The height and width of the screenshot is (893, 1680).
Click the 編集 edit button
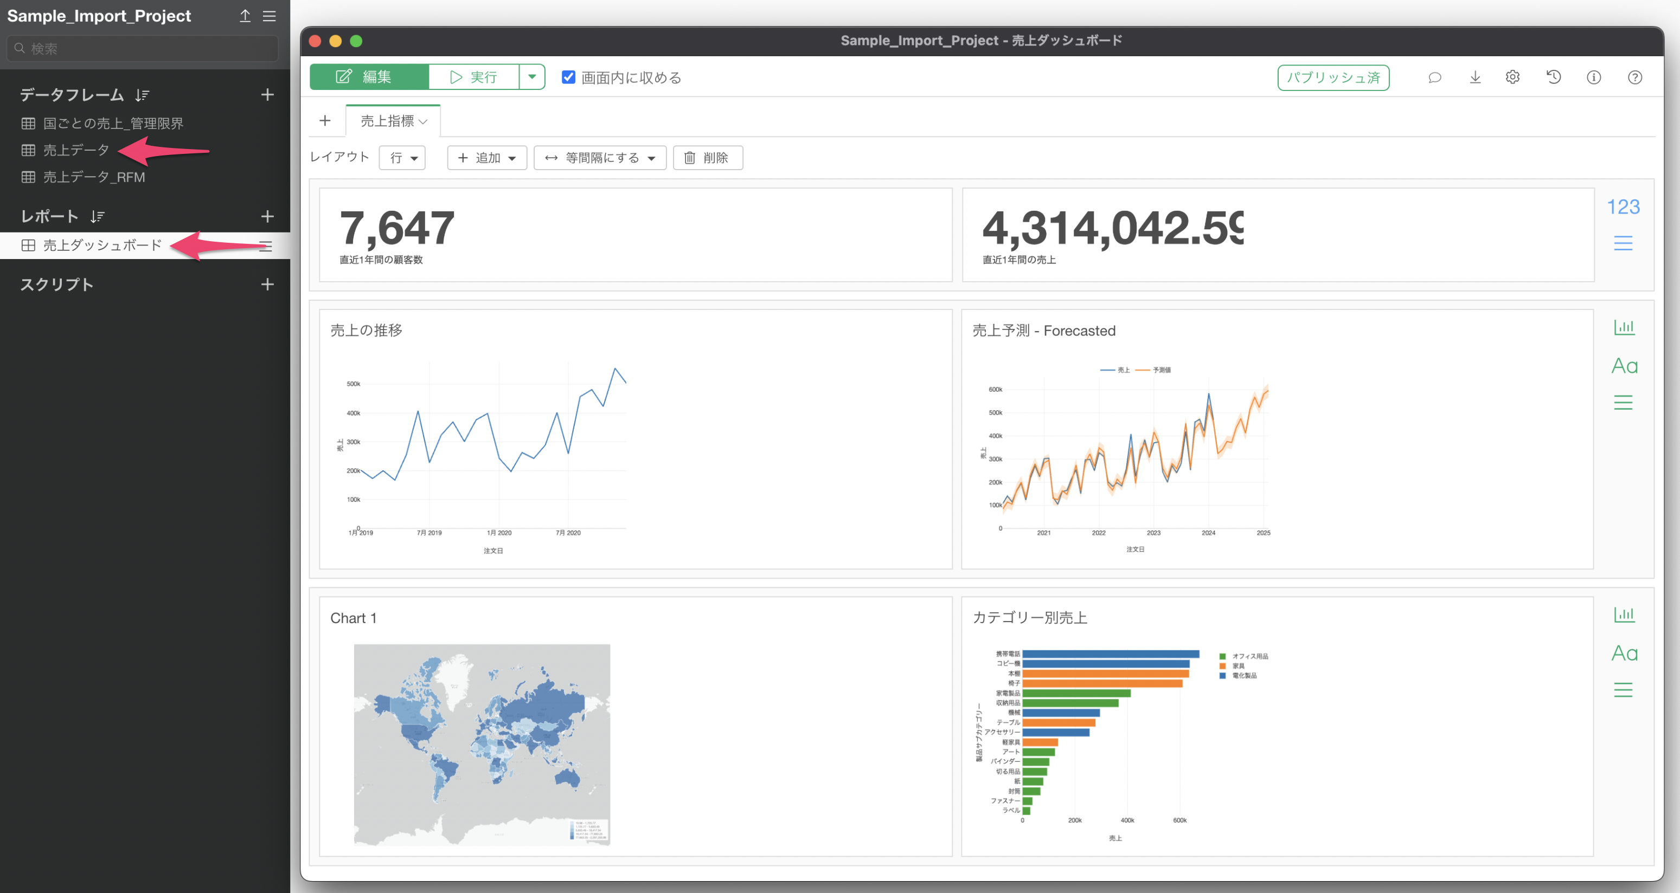[x=369, y=77]
